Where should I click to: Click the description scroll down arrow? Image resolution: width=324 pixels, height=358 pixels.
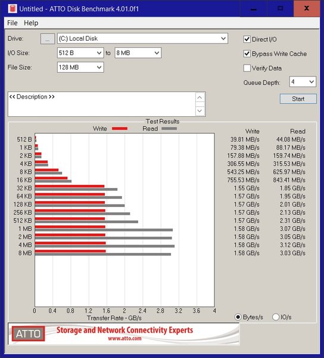[x=200, y=111]
